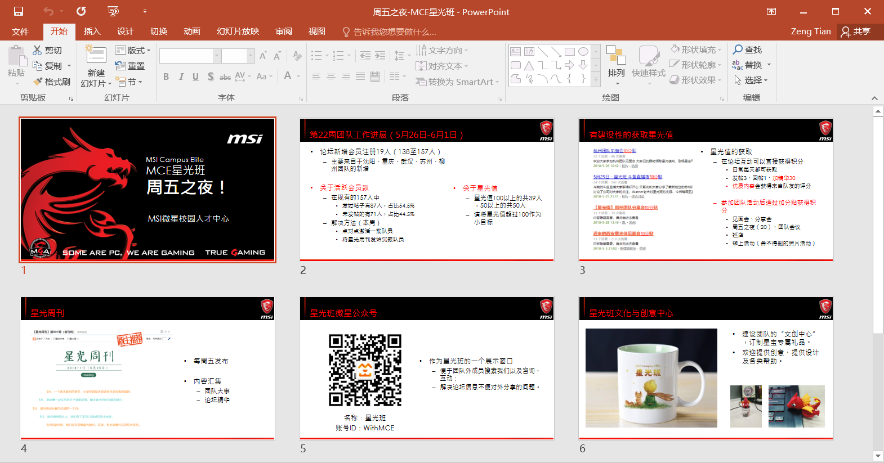This screenshot has width=884, height=463.
Task: Open the 审阅 tab
Action: (x=284, y=32)
